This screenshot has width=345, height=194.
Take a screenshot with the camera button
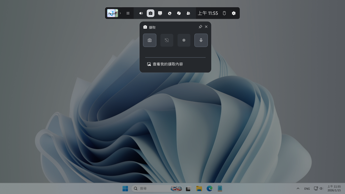pos(150,40)
